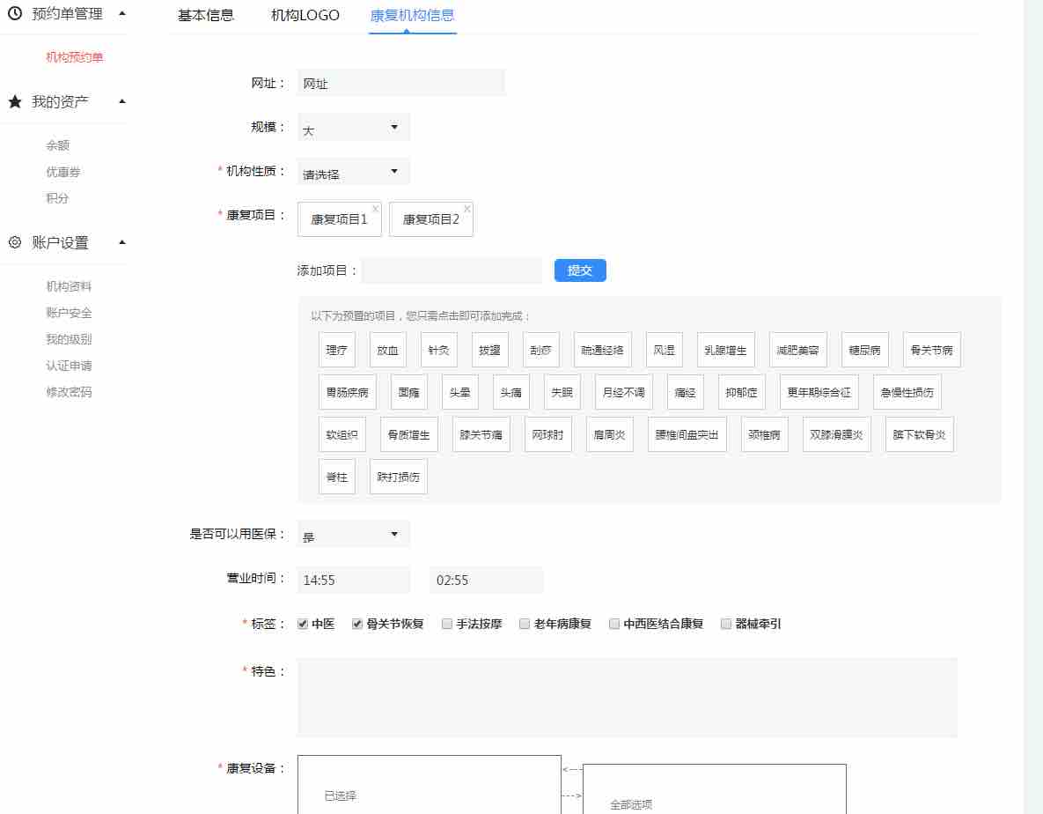Uncheck the 中医 tag checkbox
The width and height of the screenshot is (1043, 814).
pos(303,624)
